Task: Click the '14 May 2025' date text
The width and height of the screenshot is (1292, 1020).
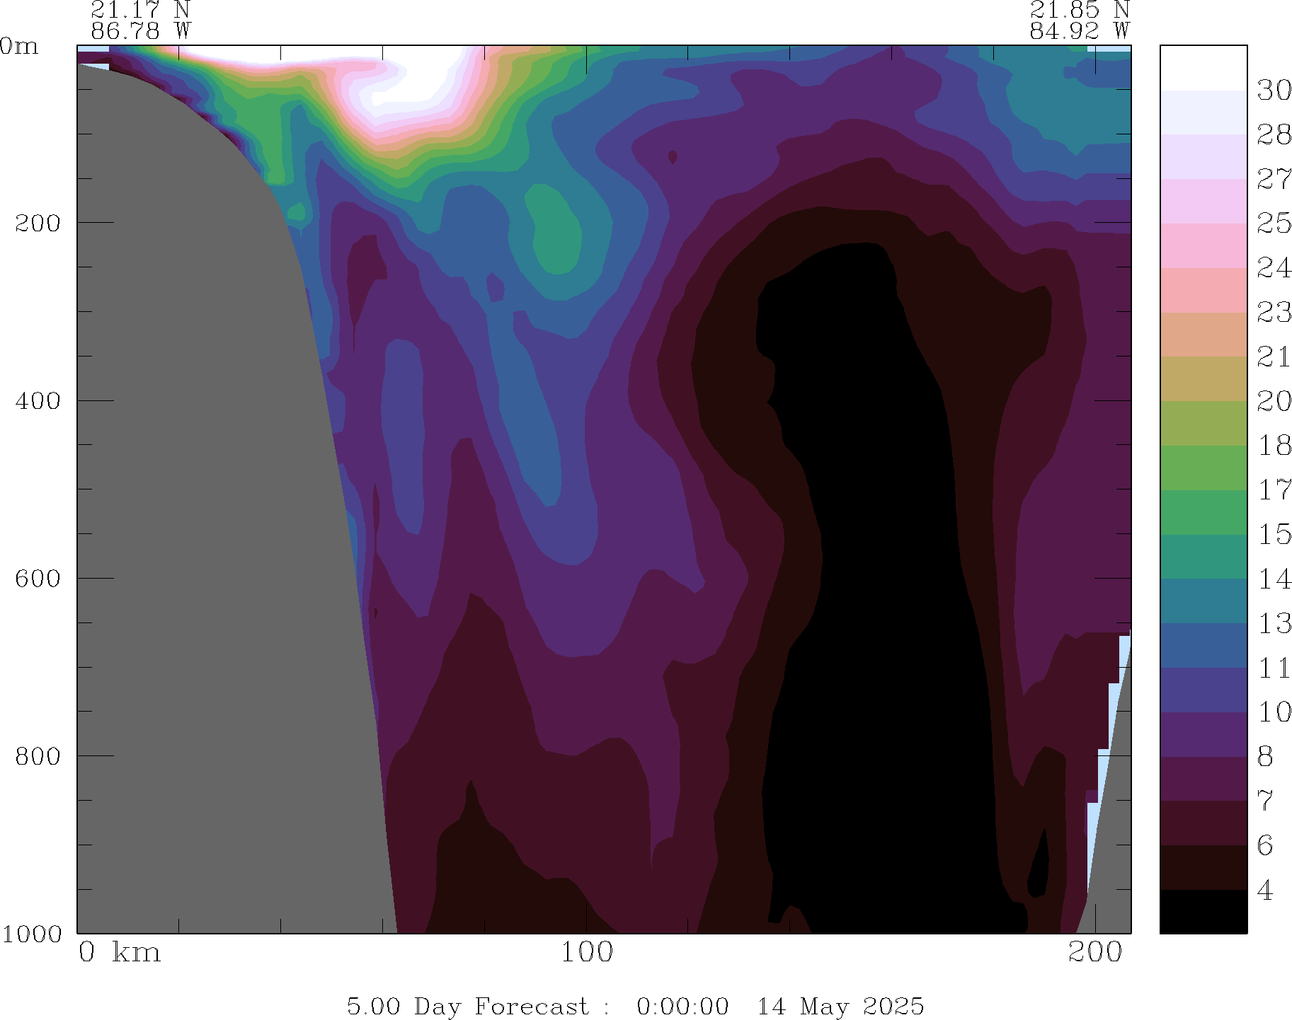Action: (841, 1006)
